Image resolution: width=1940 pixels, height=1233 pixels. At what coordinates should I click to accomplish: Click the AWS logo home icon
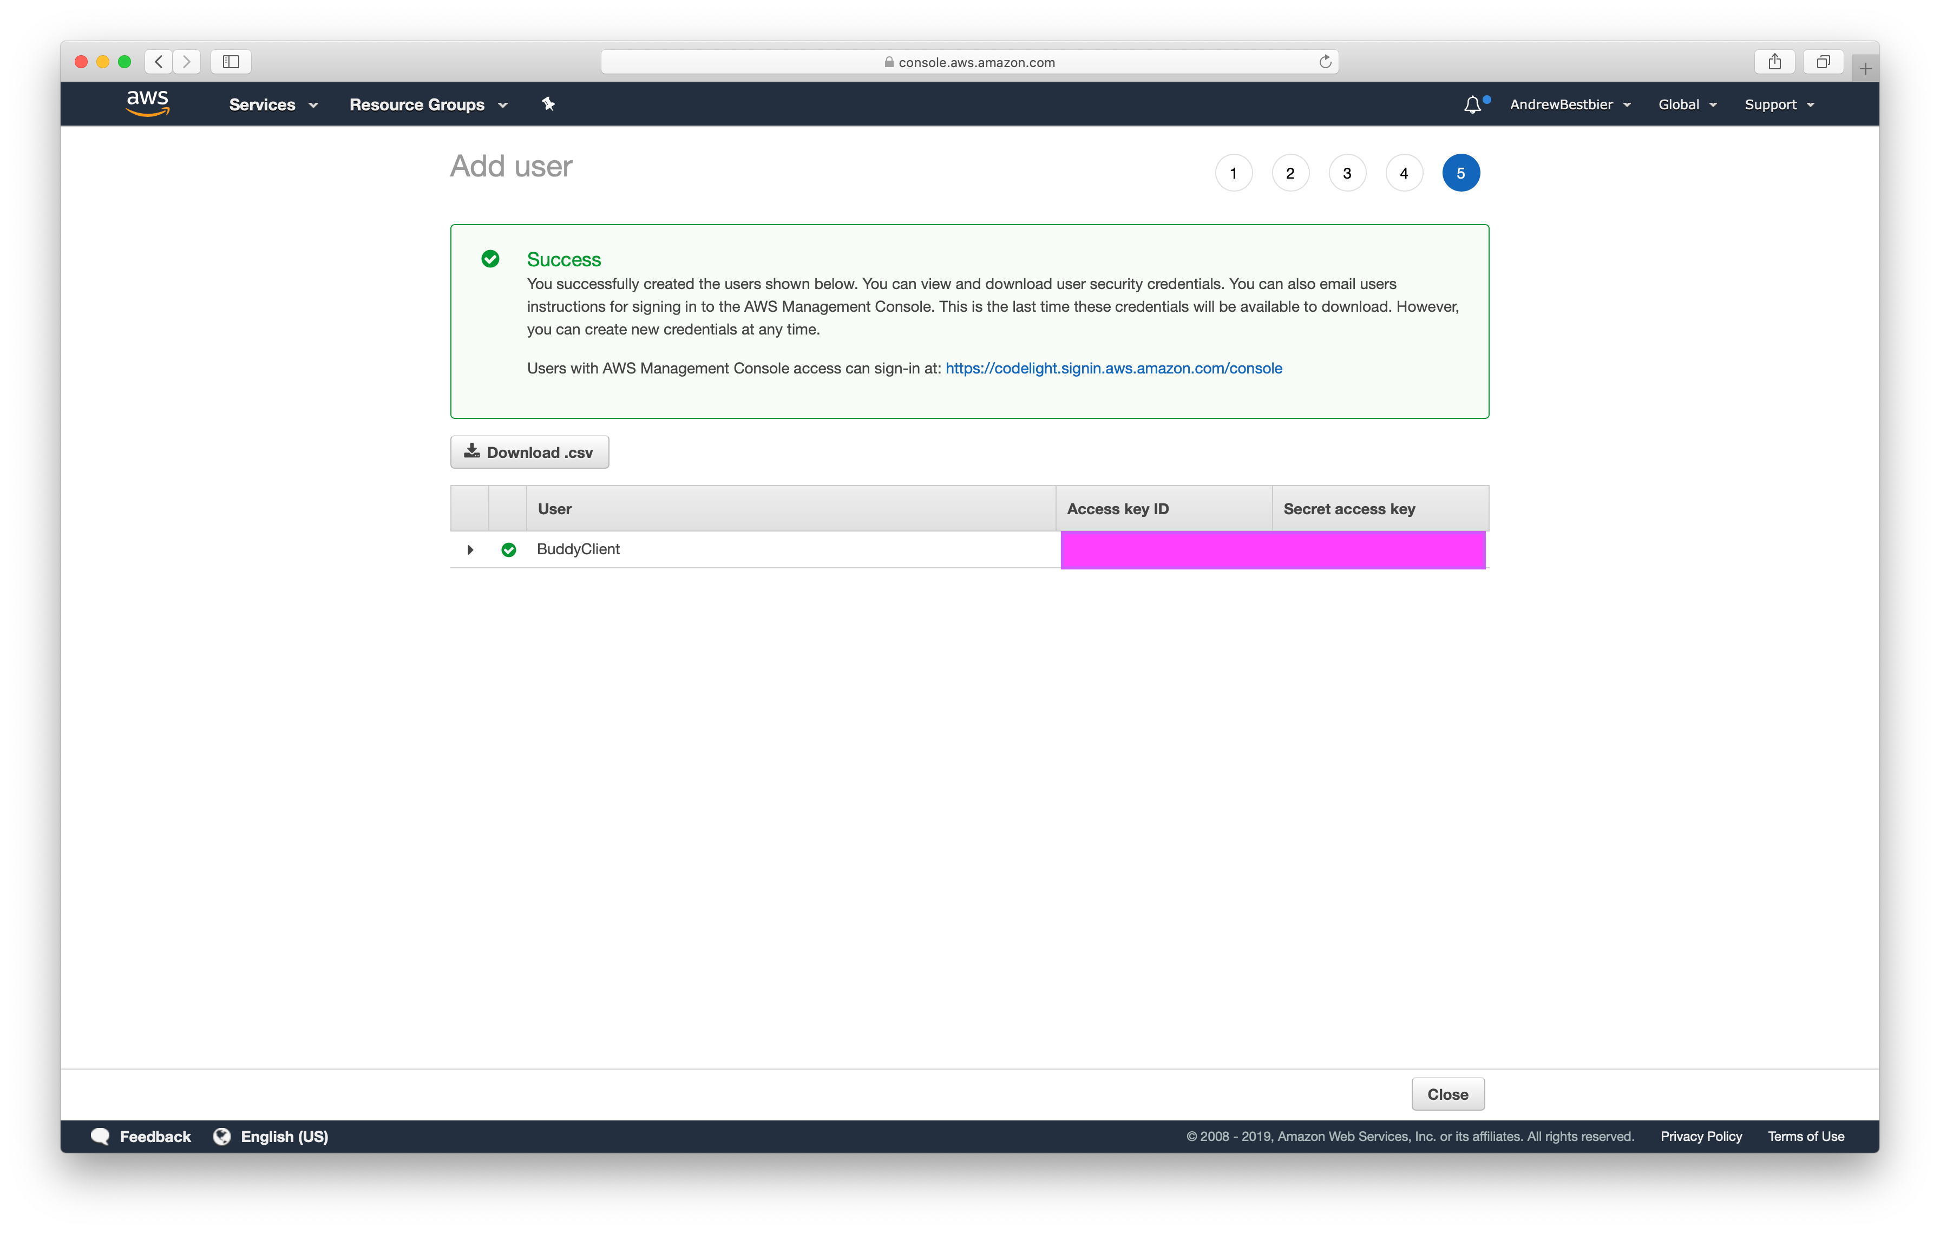pos(147,103)
